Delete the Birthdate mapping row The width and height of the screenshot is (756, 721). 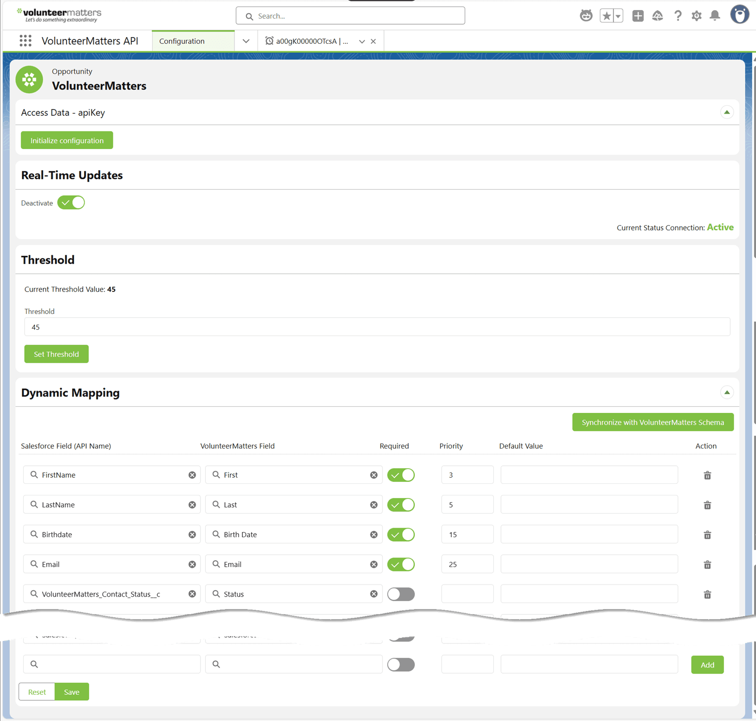(x=707, y=535)
